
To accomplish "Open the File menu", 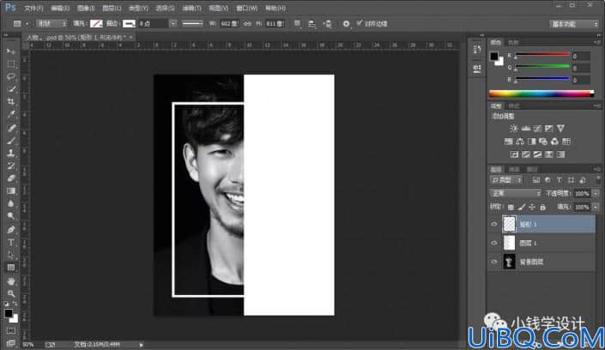I will point(33,8).
